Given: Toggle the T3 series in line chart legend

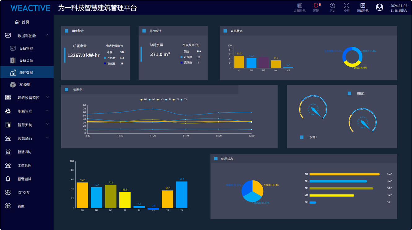Looking at the screenshot, I should point(183,100).
